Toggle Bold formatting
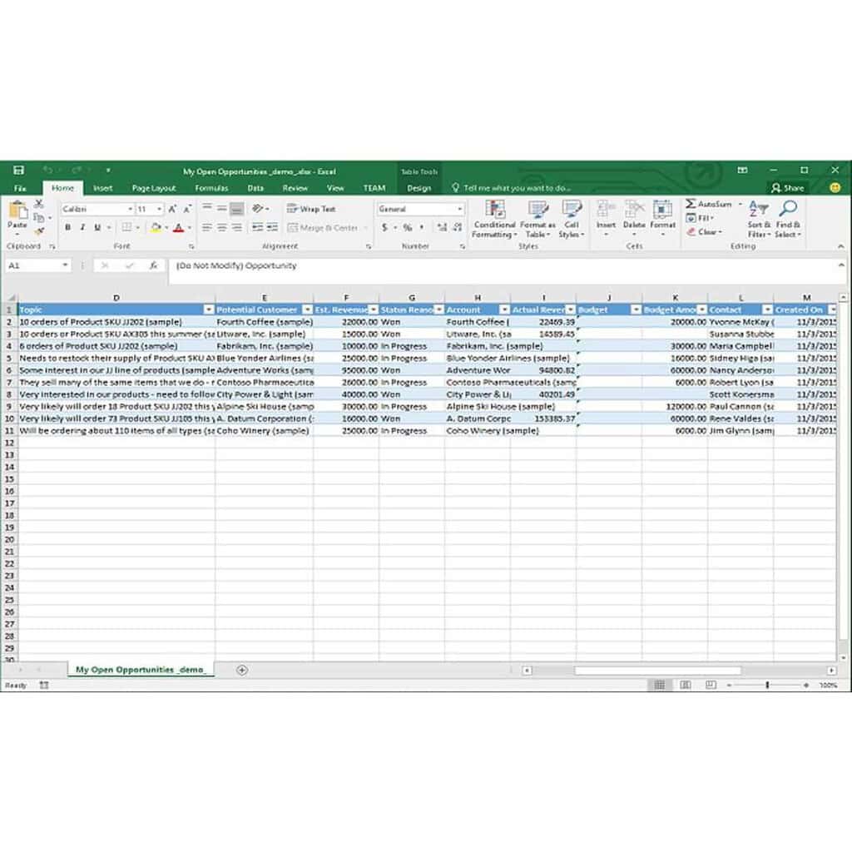This screenshot has width=852, height=852. pyautogui.click(x=67, y=228)
